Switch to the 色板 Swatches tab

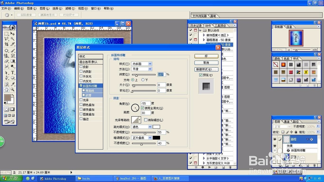click(286, 59)
